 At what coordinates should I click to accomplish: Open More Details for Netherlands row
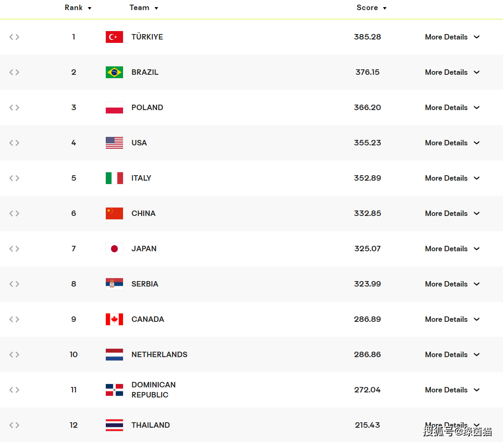[x=452, y=355]
